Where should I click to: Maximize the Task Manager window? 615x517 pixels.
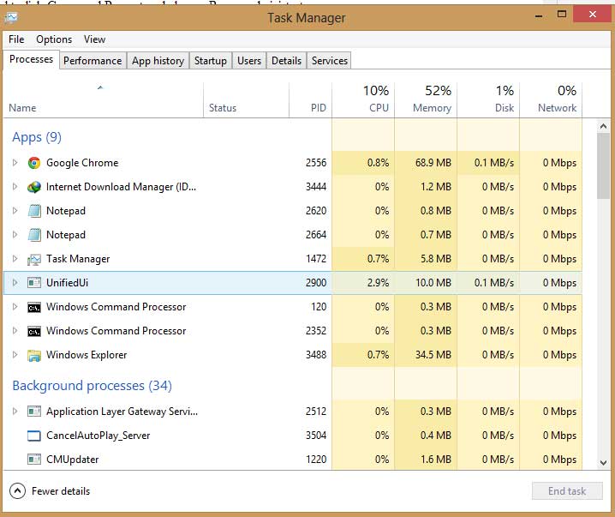pos(562,15)
